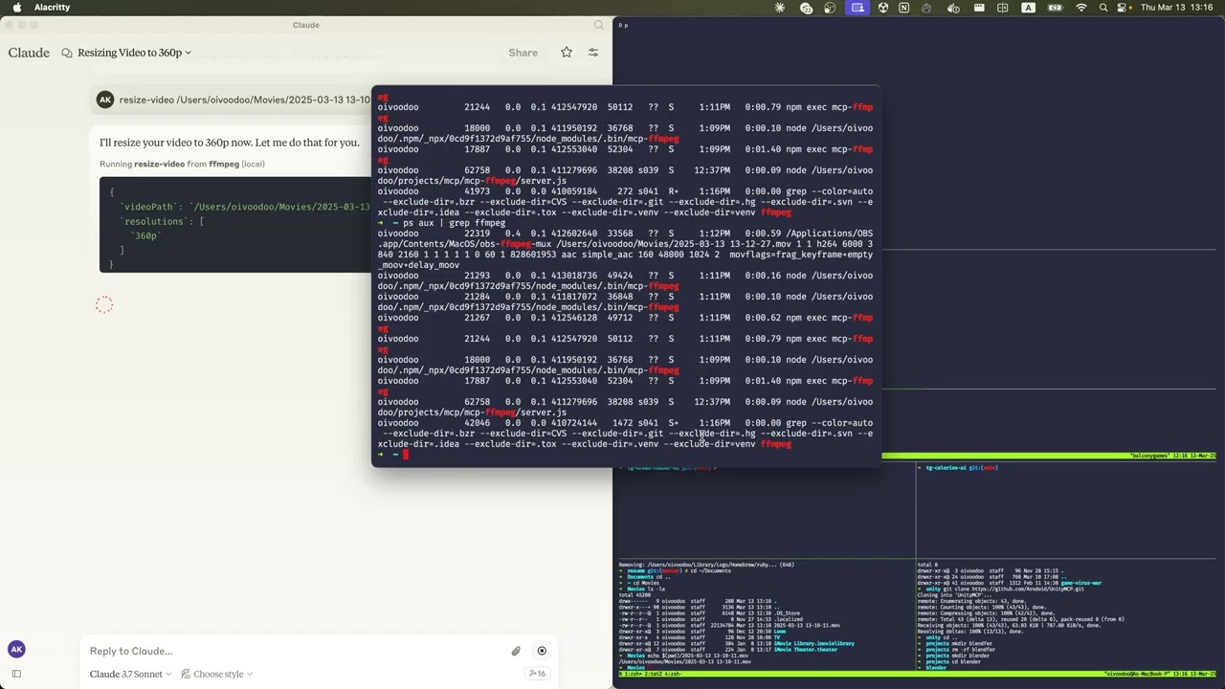Click the videoPath JSON code block
Screen dimensions: 1225x689
tap(235, 224)
